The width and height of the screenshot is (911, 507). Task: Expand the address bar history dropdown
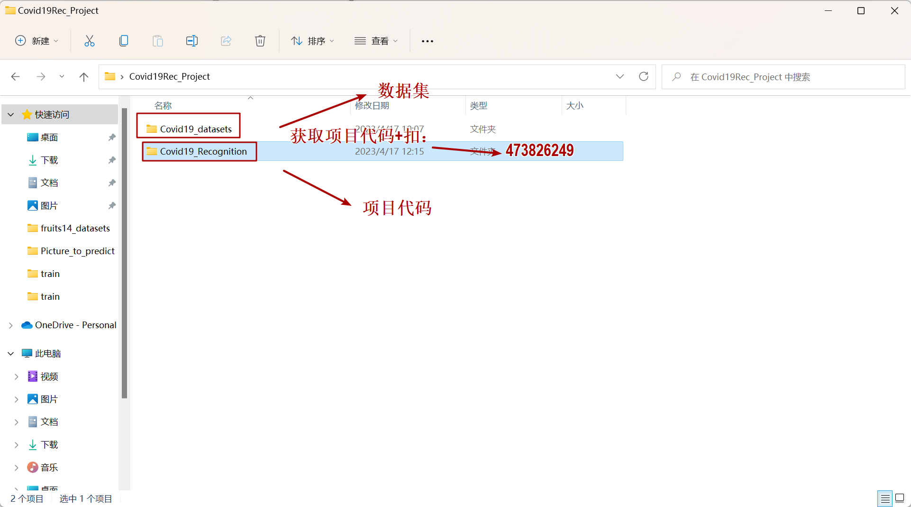click(620, 76)
